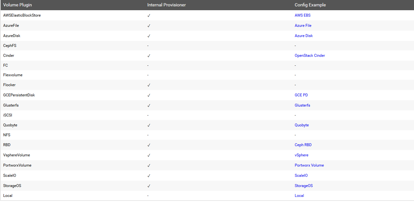
Task: Click the checkmark in the AWSElasticBlockStore row
Action: pos(149,15)
